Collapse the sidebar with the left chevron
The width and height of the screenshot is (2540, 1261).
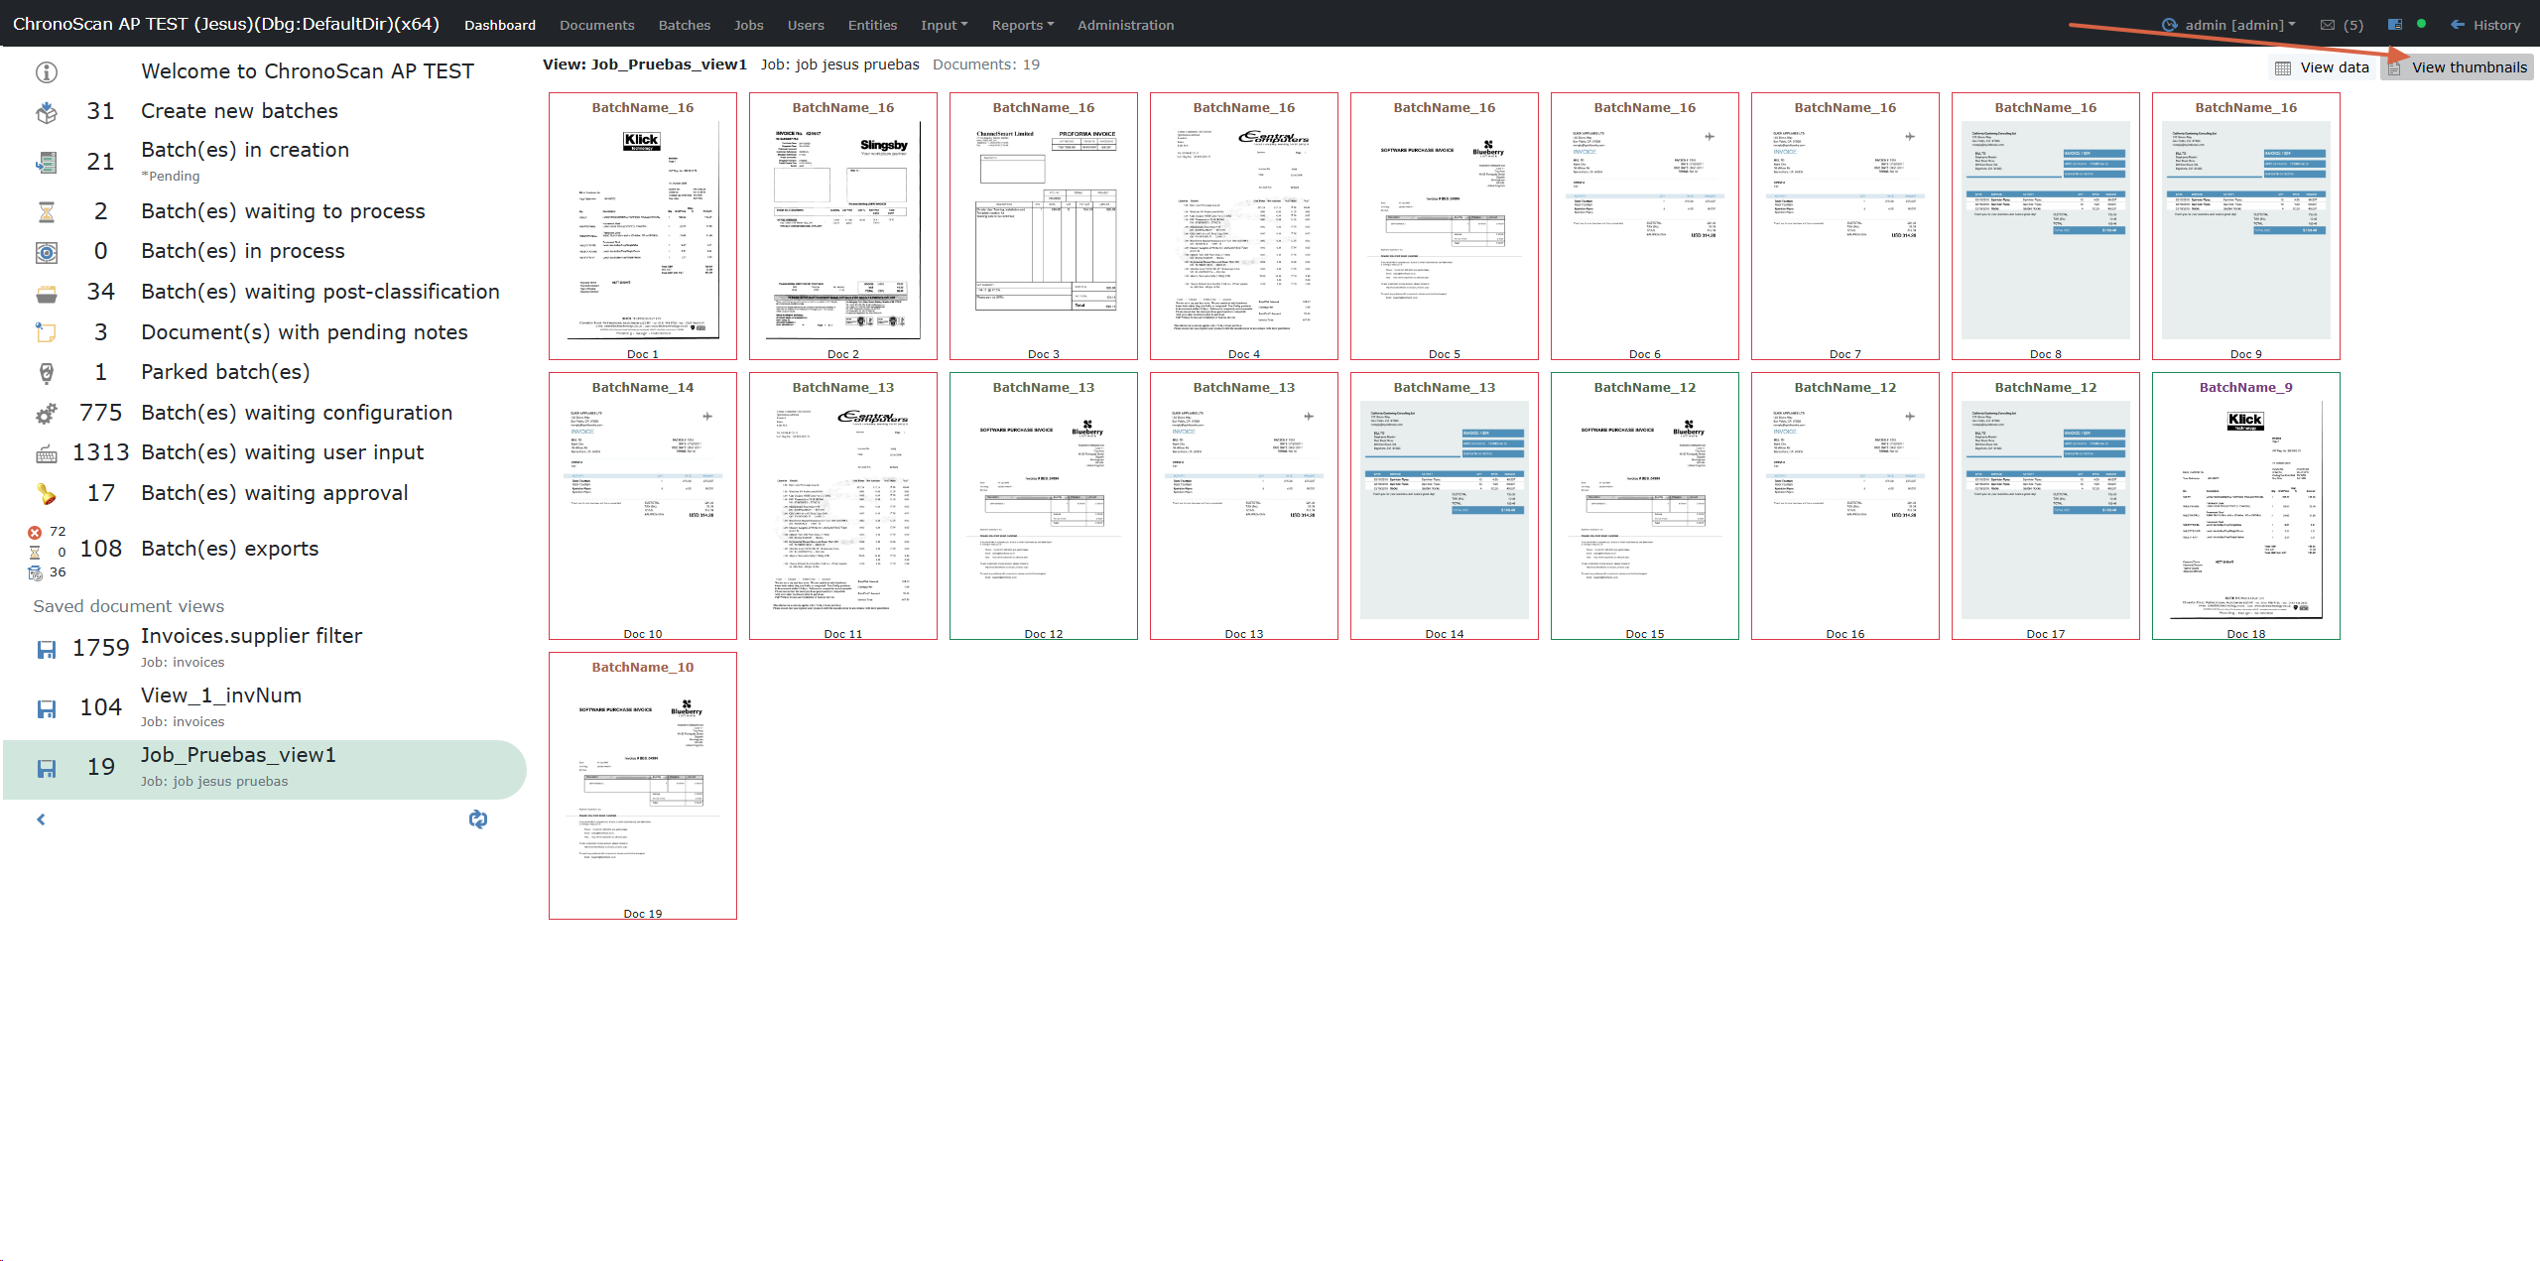[x=41, y=820]
